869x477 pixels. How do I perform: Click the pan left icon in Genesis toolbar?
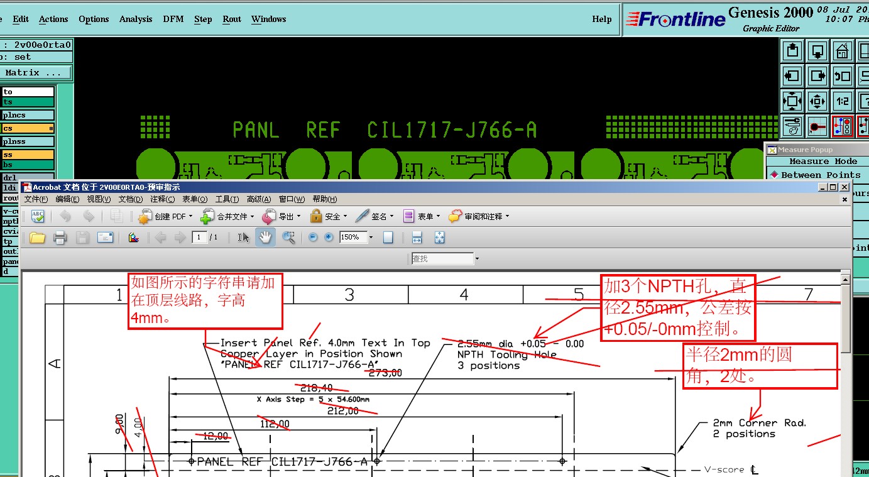point(792,76)
